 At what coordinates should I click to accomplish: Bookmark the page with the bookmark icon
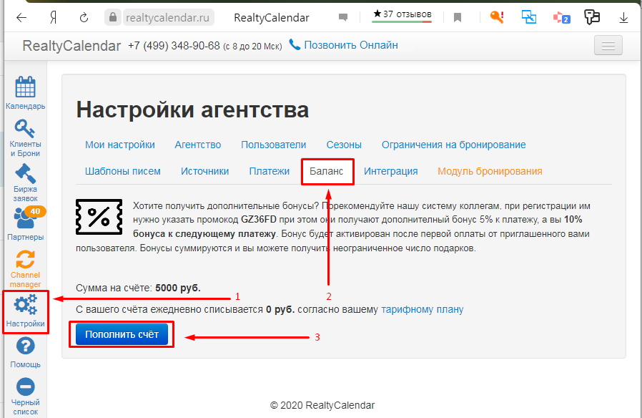click(458, 18)
